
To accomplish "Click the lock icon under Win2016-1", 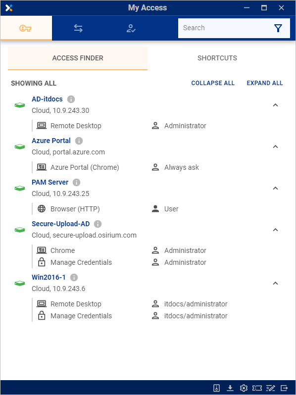I will (x=42, y=316).
